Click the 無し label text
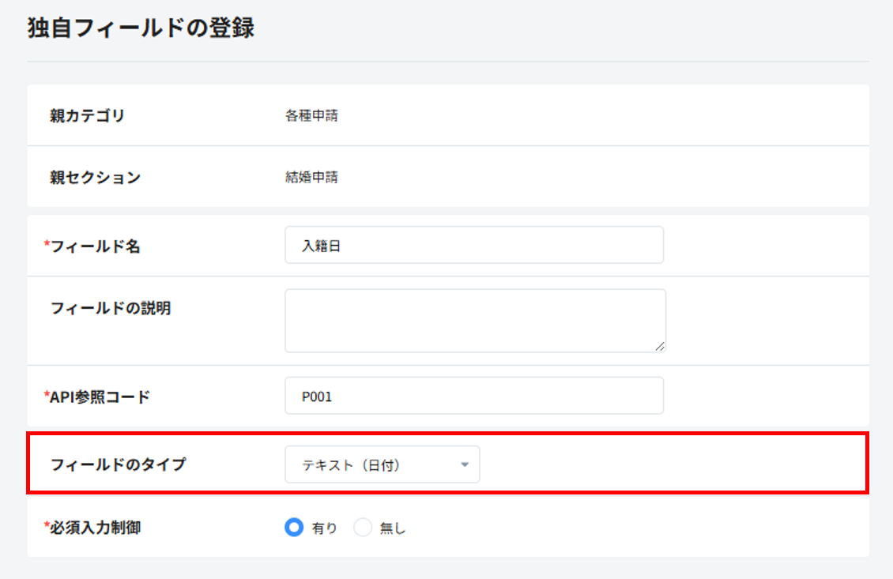The height and width of the screenshot is (579, 893). click(x=393, y=529)
